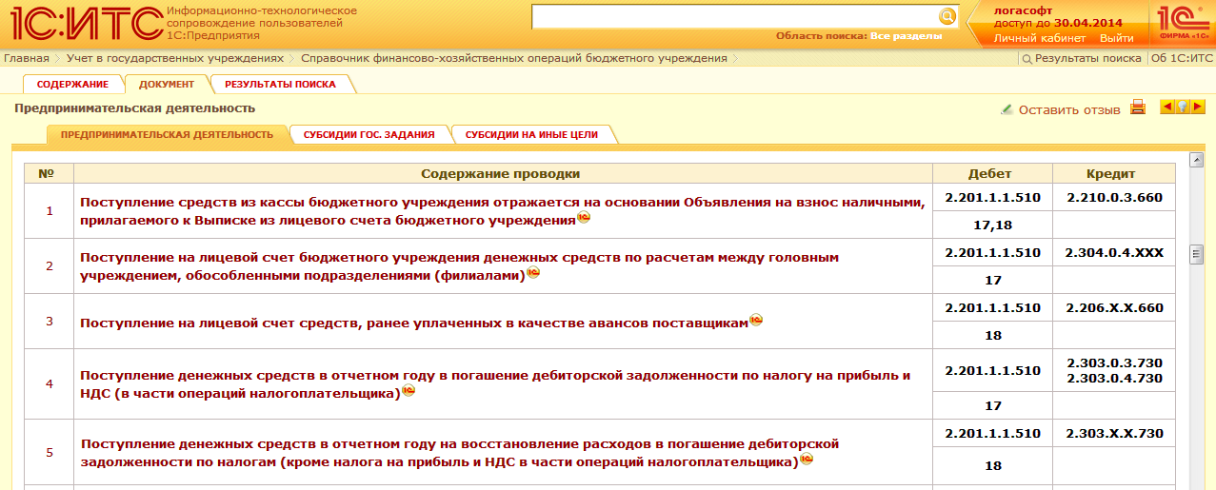The image size is (1216, 490).
Task: Switch to Документ tab
Action: pos(167,84)
